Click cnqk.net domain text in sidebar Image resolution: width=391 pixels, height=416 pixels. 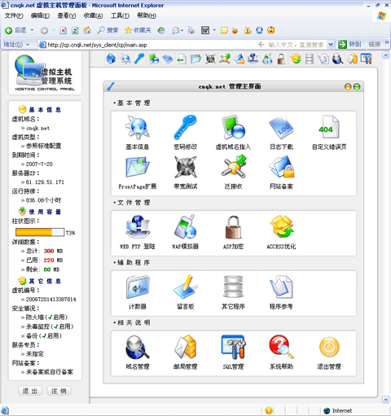tap(38, 128)
